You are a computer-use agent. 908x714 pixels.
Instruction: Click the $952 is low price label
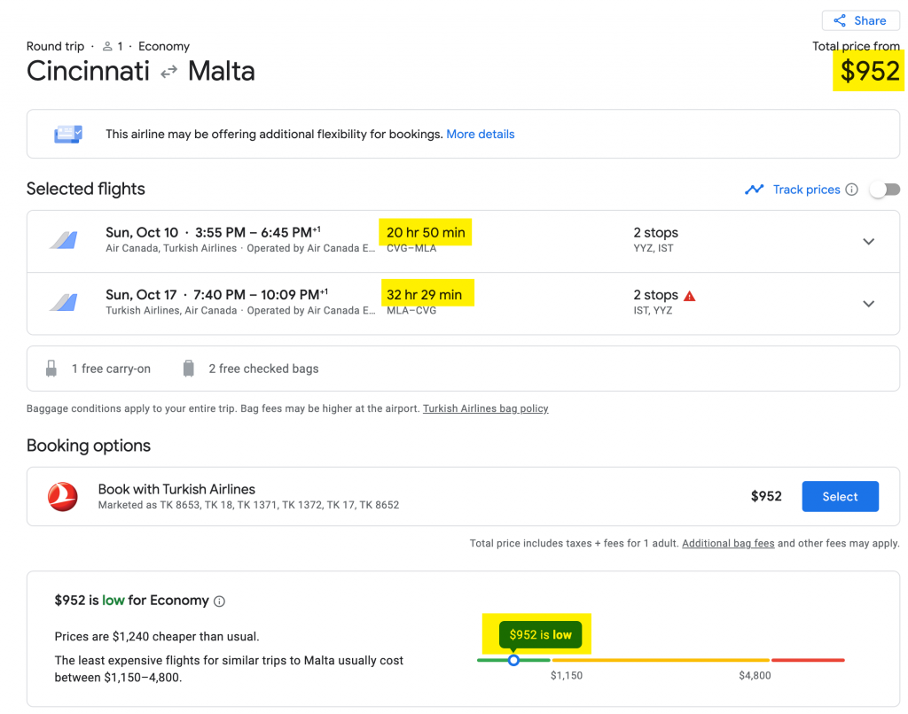pyautogui.click(x=540, y=635)
